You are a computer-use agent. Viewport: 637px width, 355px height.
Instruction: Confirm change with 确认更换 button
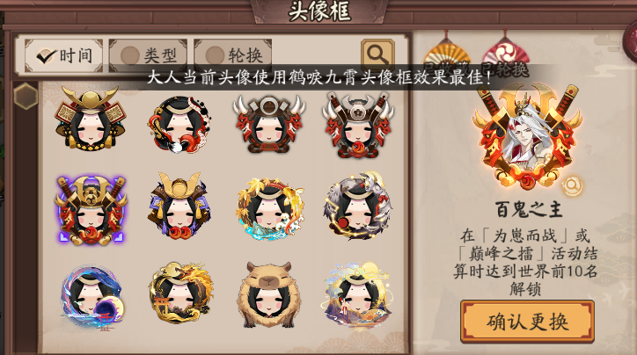point(527,322)
